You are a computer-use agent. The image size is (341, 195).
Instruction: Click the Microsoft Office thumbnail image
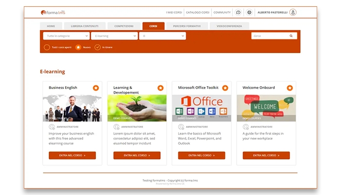pyautogui.click(x=202, y=108)
